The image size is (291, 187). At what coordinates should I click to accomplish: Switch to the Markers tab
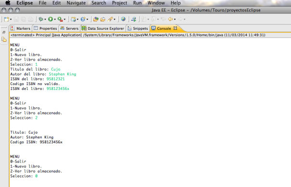[x=21, y=28]
